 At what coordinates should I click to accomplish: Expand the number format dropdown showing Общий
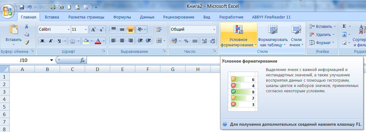pyautogui.click(x=214, y=30)
